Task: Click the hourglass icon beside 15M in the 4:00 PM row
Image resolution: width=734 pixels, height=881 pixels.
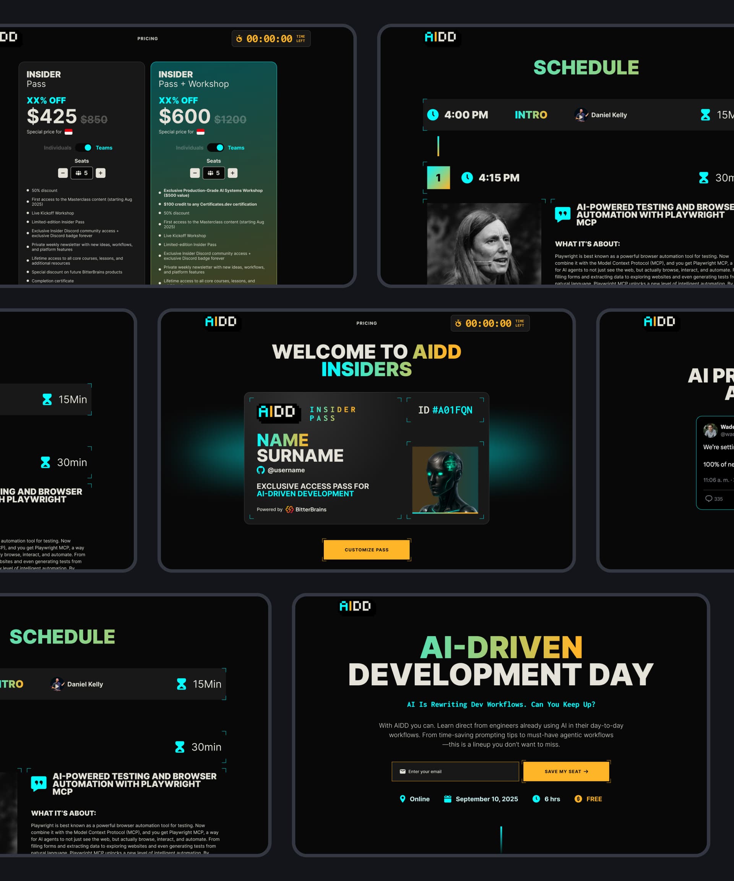Action: click(705, 115)
